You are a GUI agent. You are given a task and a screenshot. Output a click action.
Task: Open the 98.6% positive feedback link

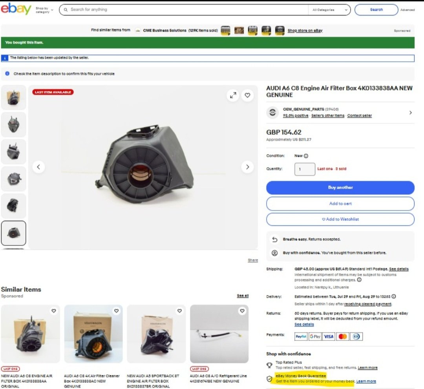296,116
